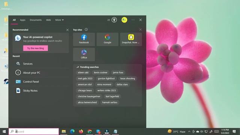240x135 pixels.
Task: Click the Top sites info icon
Action: click(x=86, y=30)
